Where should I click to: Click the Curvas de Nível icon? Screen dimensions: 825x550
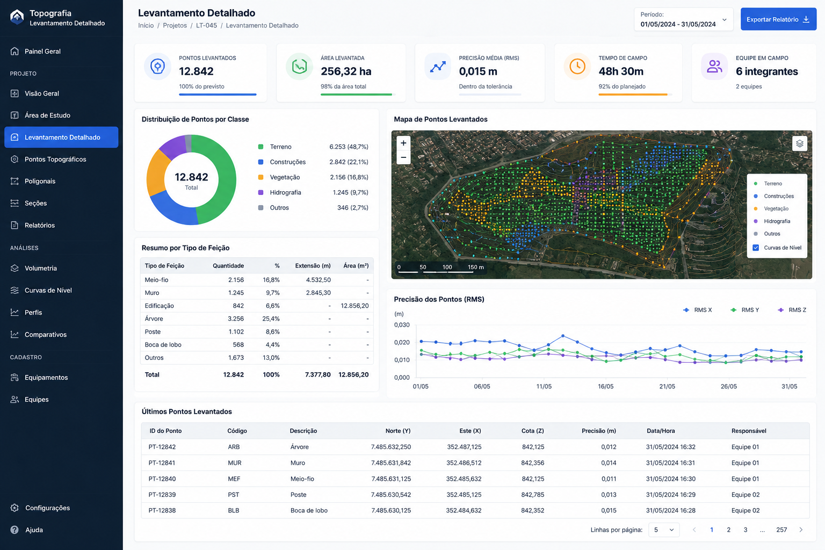15,291
